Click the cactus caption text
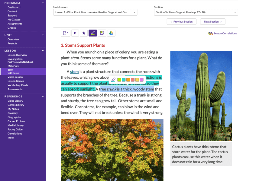The width and height of the screenshot is (272, 181). pyautogui.click(x=200, y=154)
